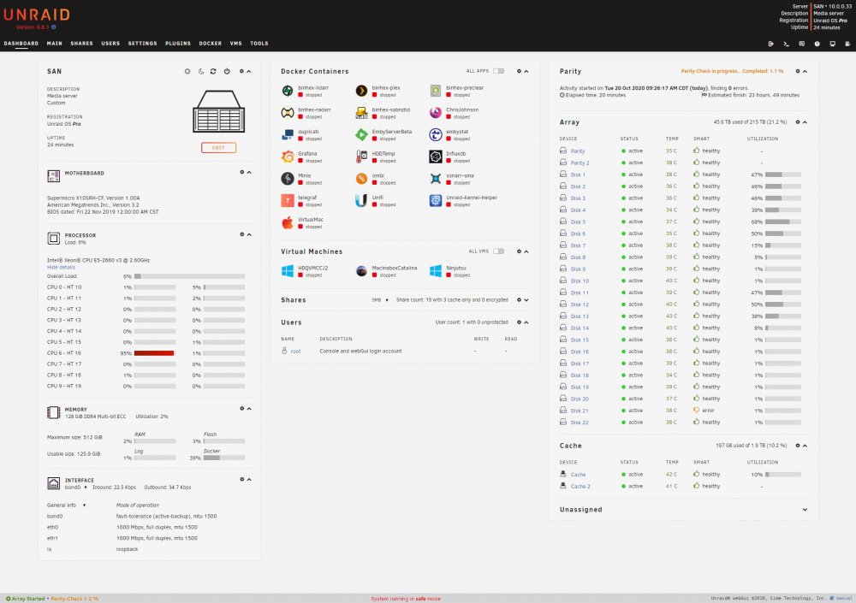Click the Hide details link
The height and width of the screenshot is (603, 856).
click(x=61, y=268)
